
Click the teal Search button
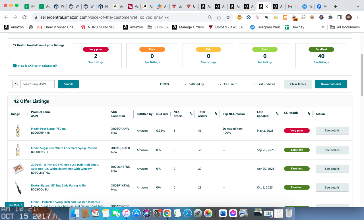point(69,84)
